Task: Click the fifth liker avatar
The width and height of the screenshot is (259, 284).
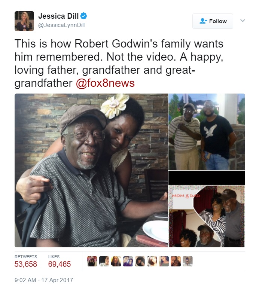Action: 140,261
